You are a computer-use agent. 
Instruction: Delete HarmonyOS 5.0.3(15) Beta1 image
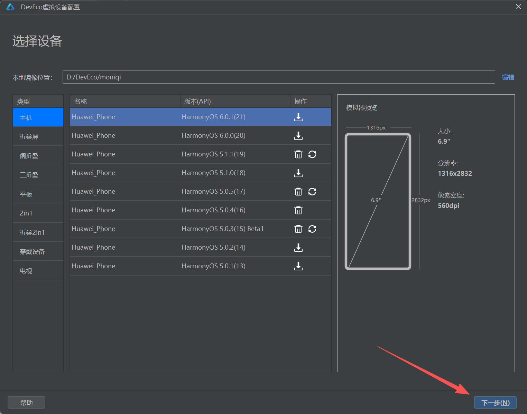click(x=298, y=229)
